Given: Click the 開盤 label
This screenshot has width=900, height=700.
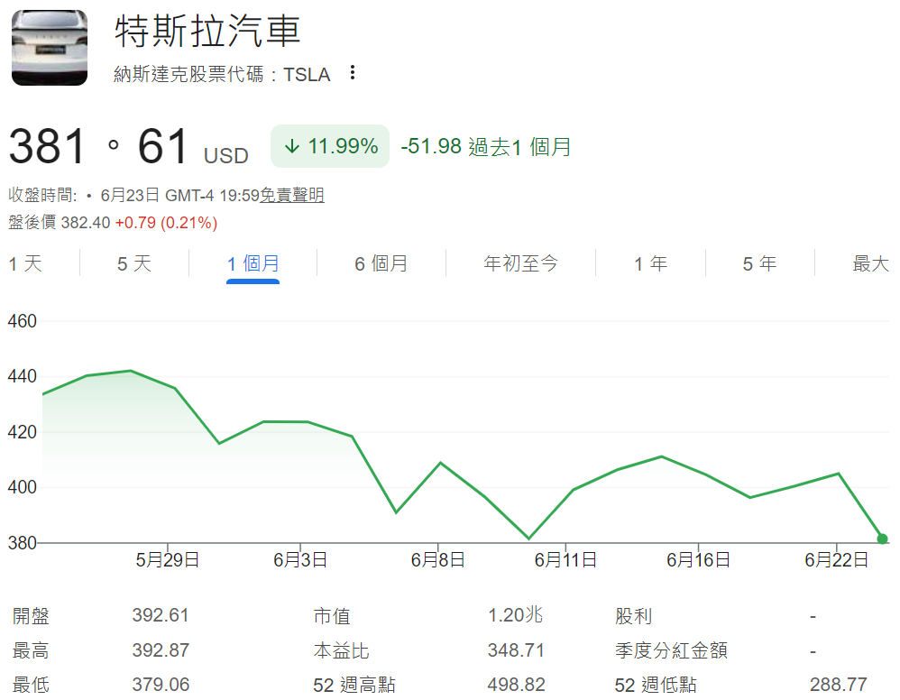Looking at the screenshot, I should pos(31,616).
